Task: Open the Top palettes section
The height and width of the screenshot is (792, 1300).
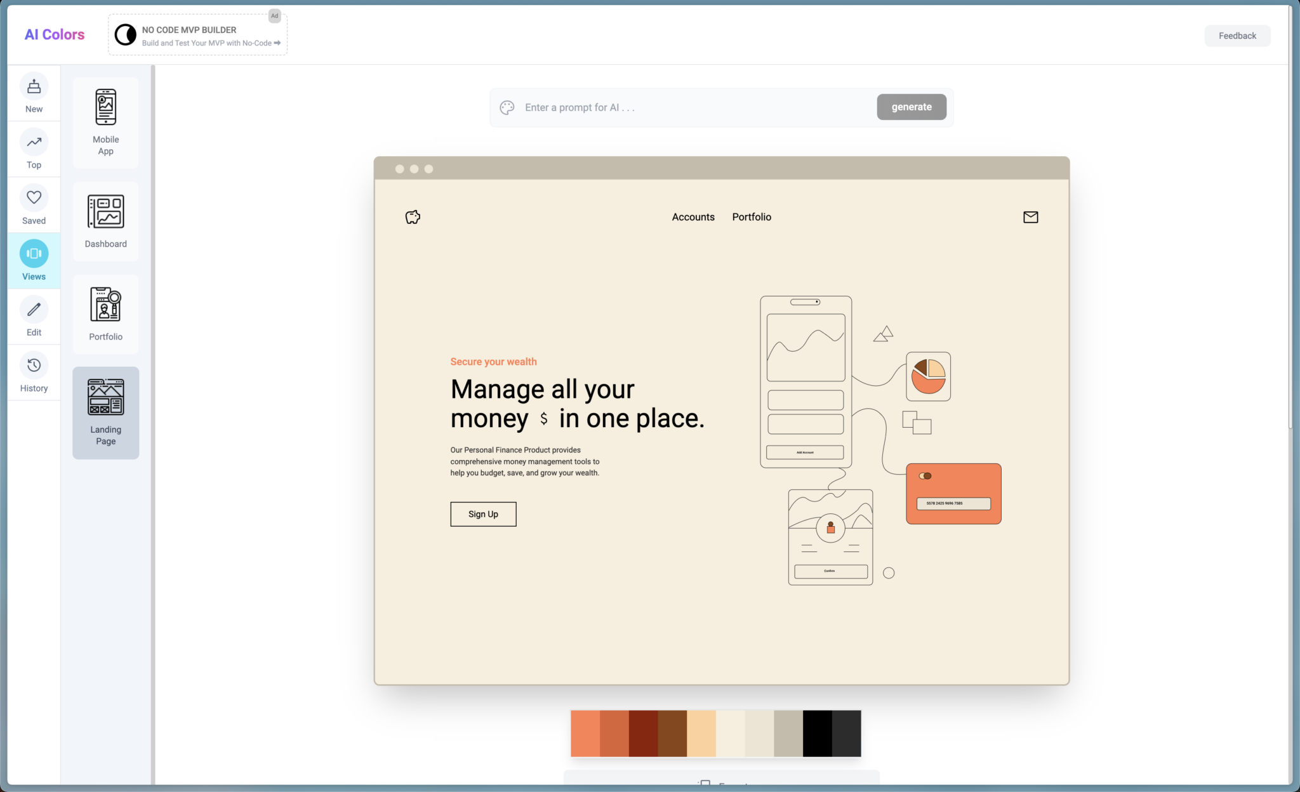Action: coord(34,143)
